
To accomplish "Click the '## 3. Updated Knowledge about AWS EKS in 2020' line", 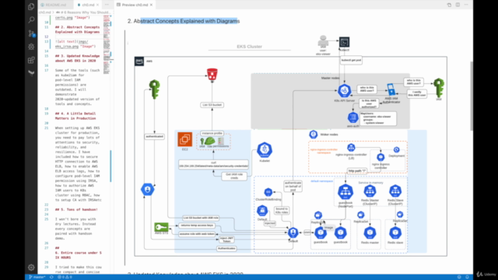I will coord(77,58).
